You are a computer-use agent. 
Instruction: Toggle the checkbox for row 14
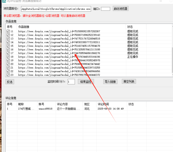coord(8,42)
